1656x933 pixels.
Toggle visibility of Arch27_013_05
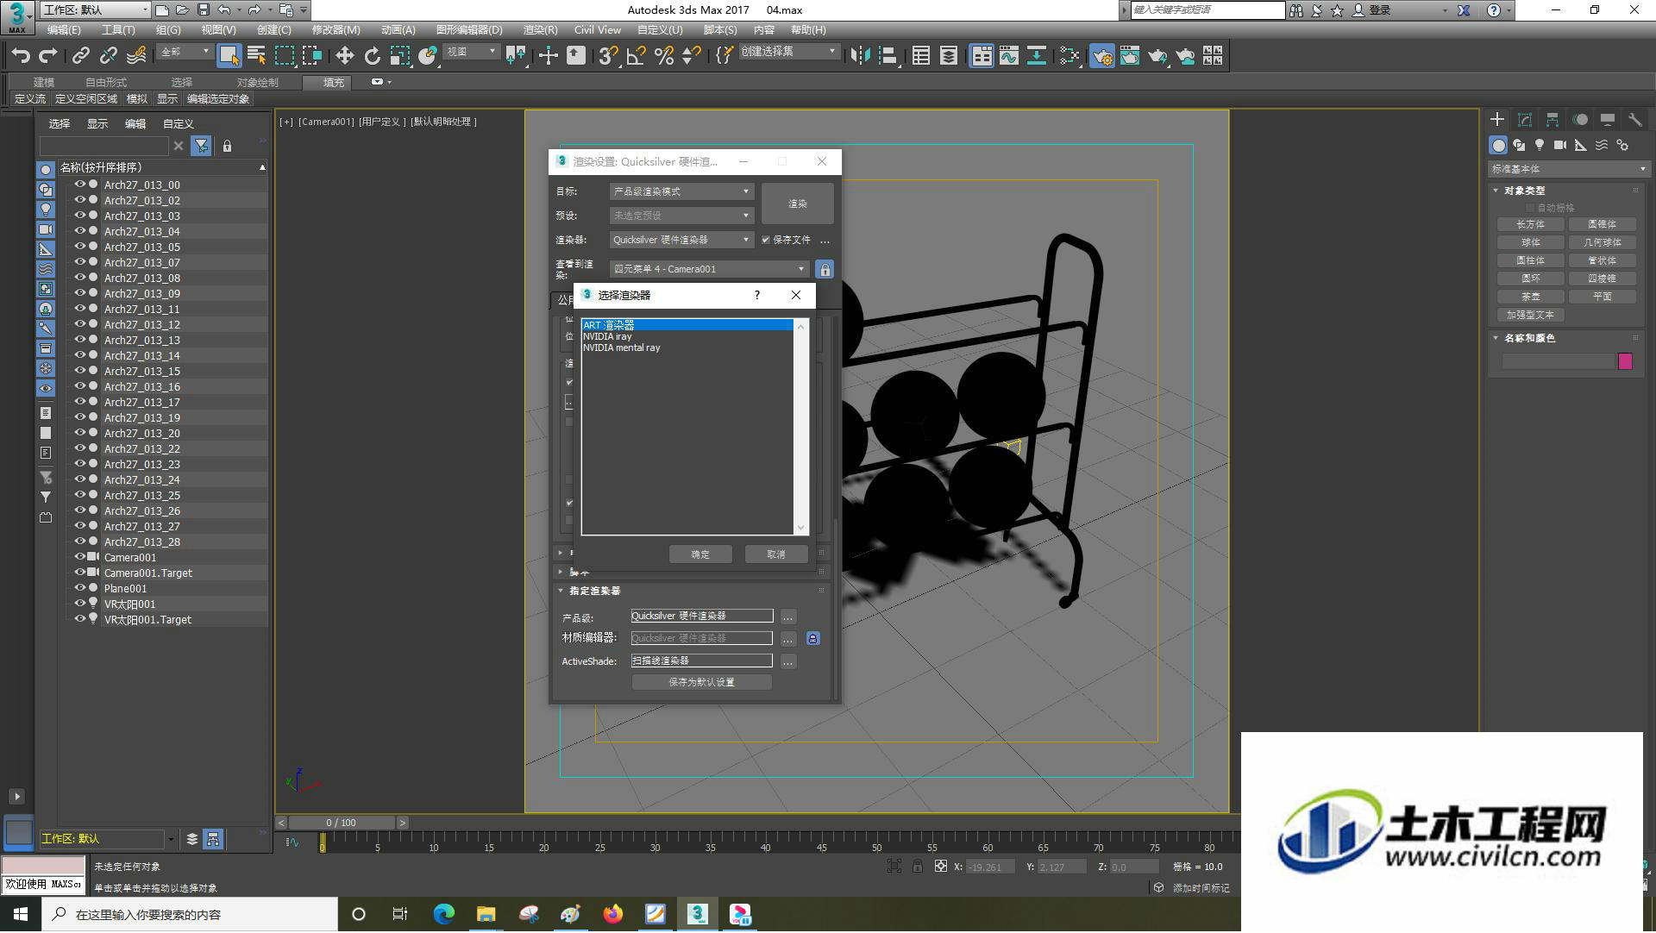pos(80,247)
